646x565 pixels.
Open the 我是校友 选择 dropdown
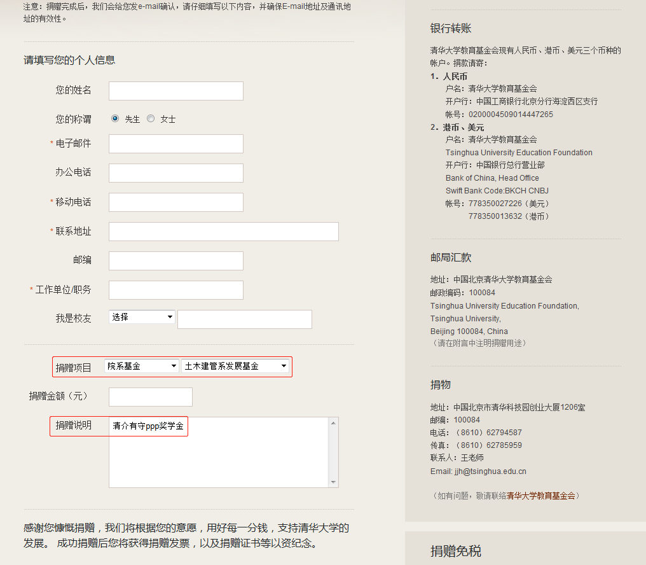point(142,317)
